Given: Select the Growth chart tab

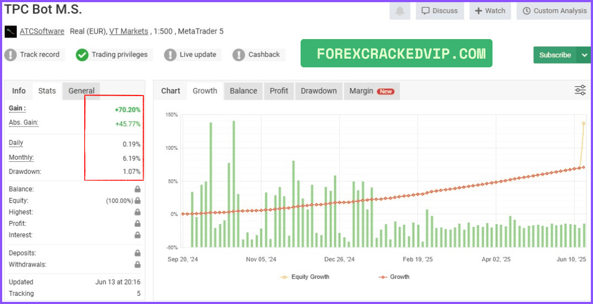Looking at the screenshot, I should (x=205, y=91).
